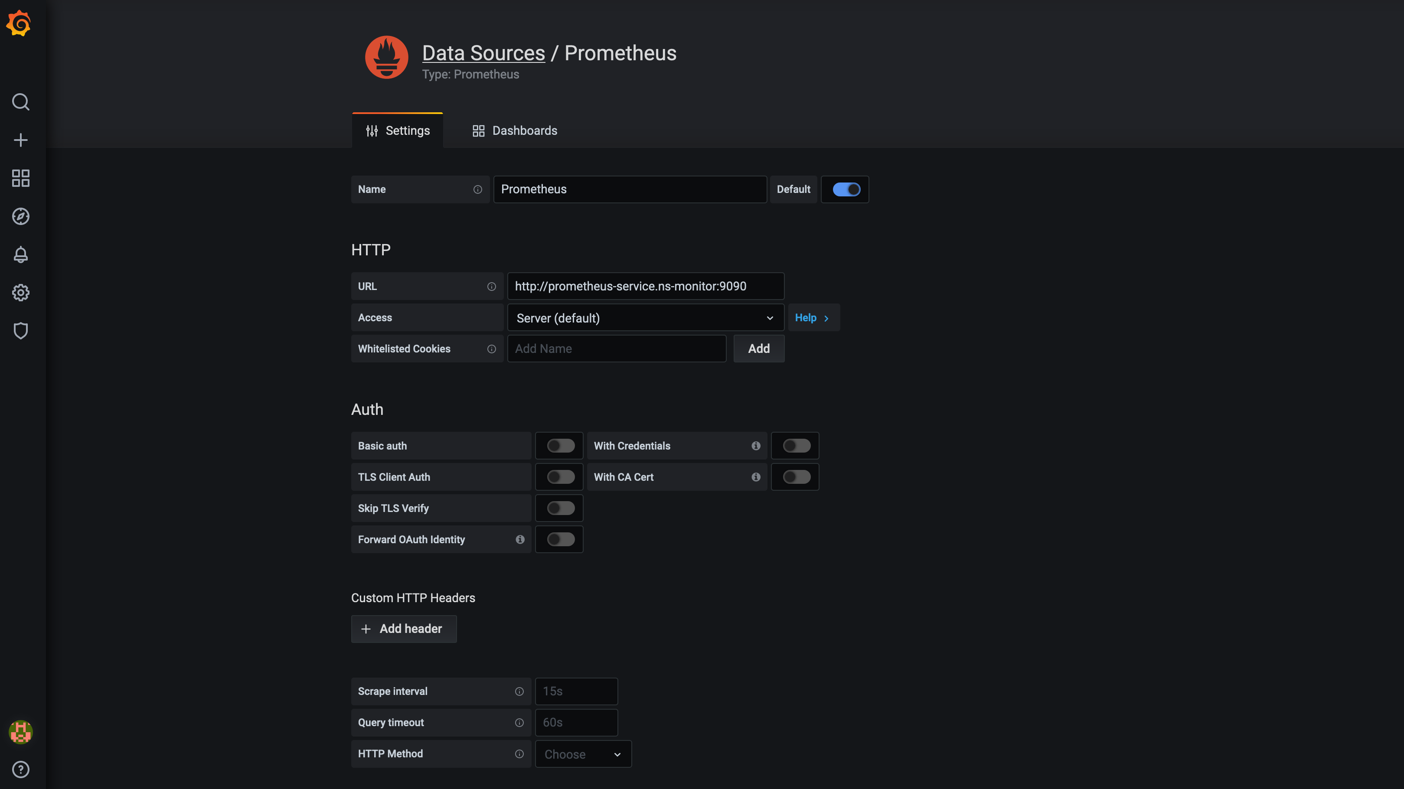The width and height of the screenshot is (1404, 789).
Task: Click the Data Sources breadcrumb link
Action: tap(483, 53)
